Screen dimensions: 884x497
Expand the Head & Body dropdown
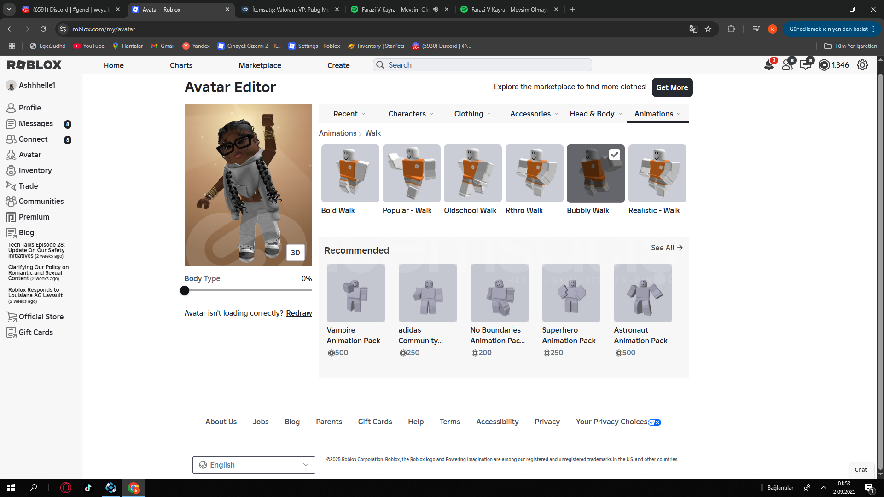pyautogui.click(x=596, y=114)
